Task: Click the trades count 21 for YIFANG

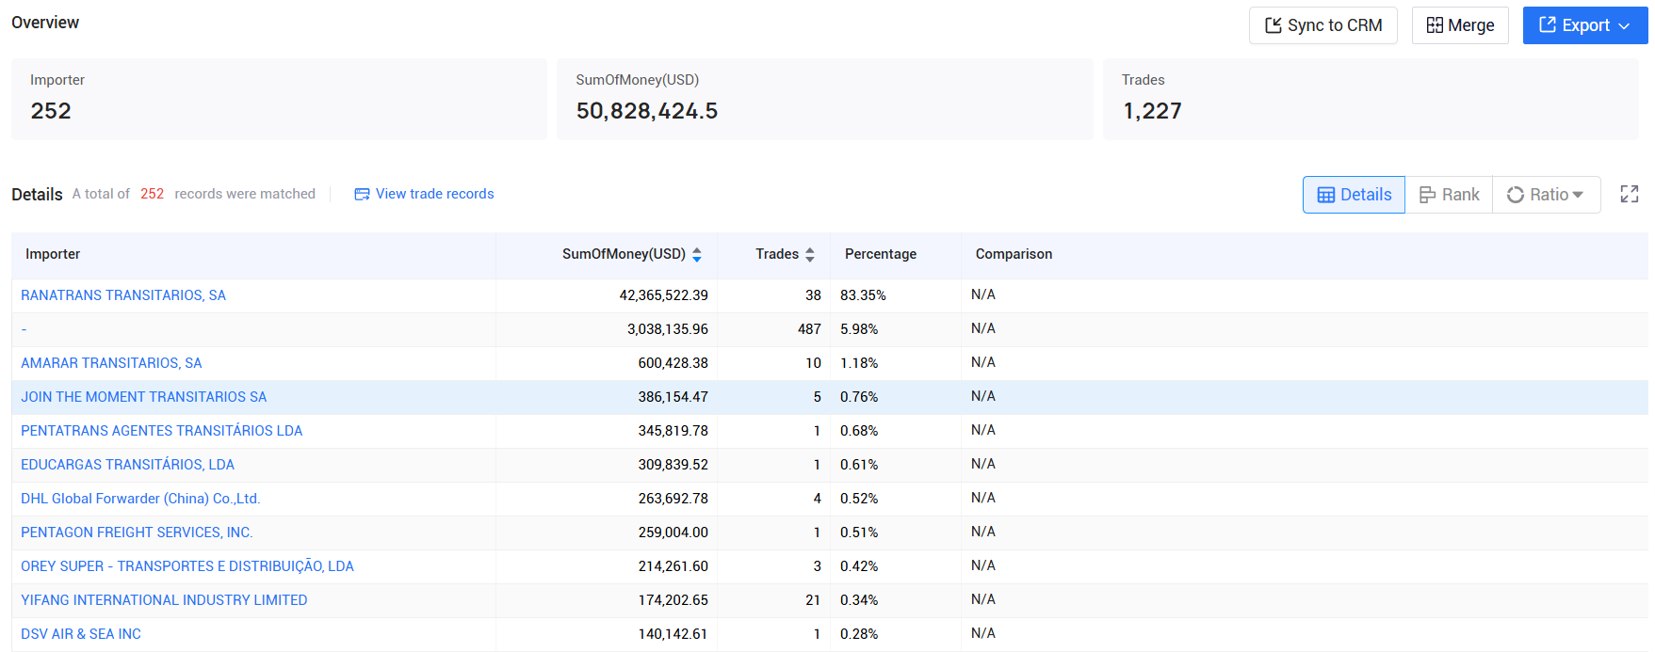Action: 813,600
